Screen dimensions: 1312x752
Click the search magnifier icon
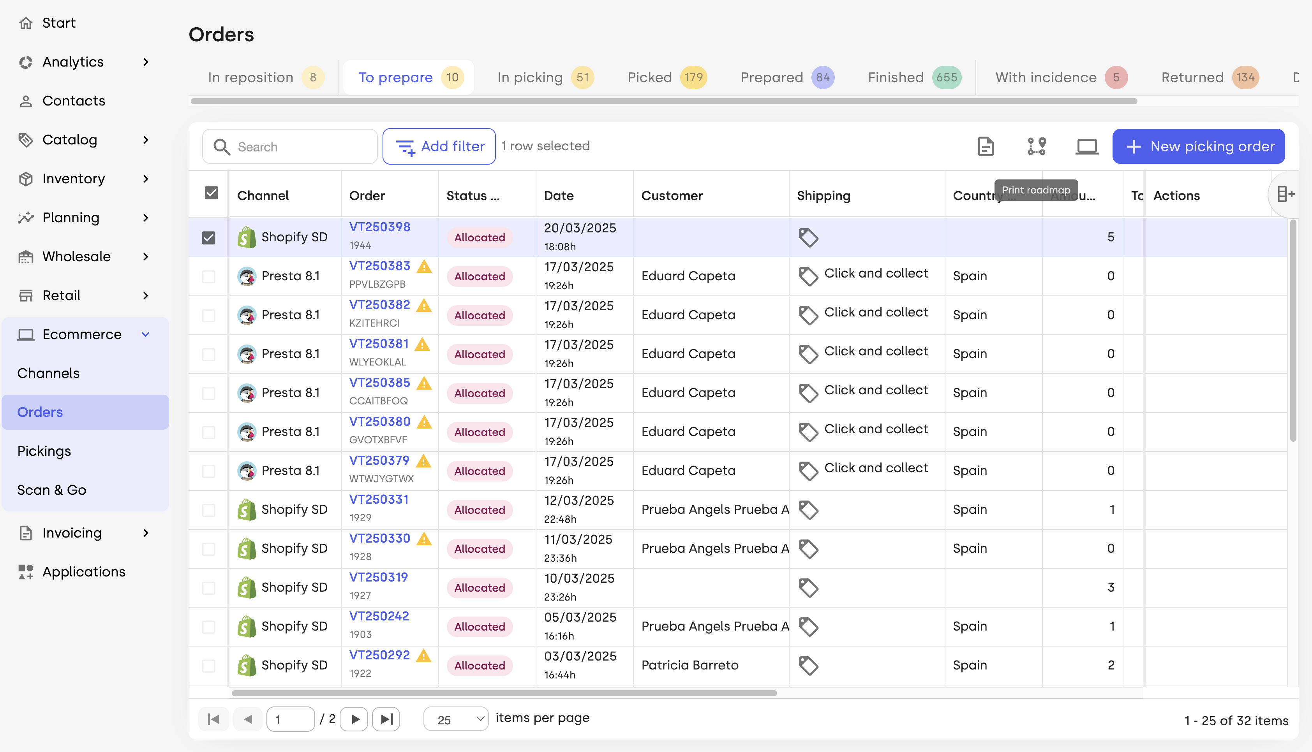coord(222,147)
